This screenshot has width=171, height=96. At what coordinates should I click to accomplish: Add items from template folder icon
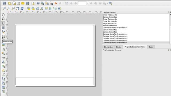[23, 3]
